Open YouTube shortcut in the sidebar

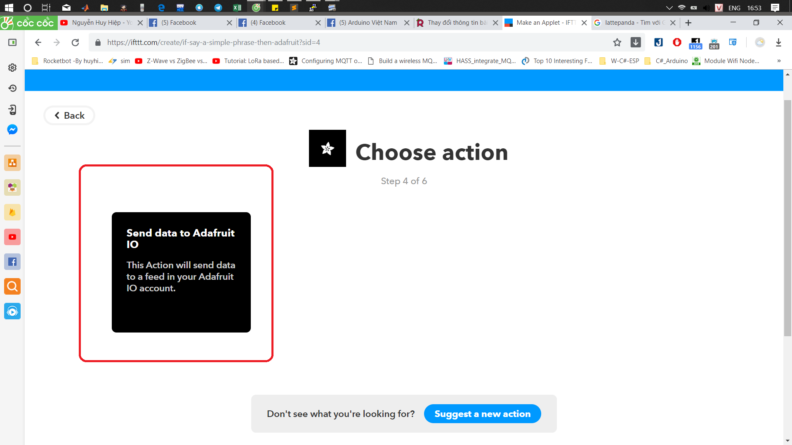click(12, 237)
